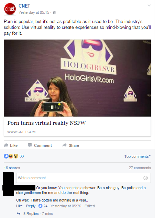Click the blue thumbs-up reaction icon
Screen dimensions: 155x218
pos(6,156)
